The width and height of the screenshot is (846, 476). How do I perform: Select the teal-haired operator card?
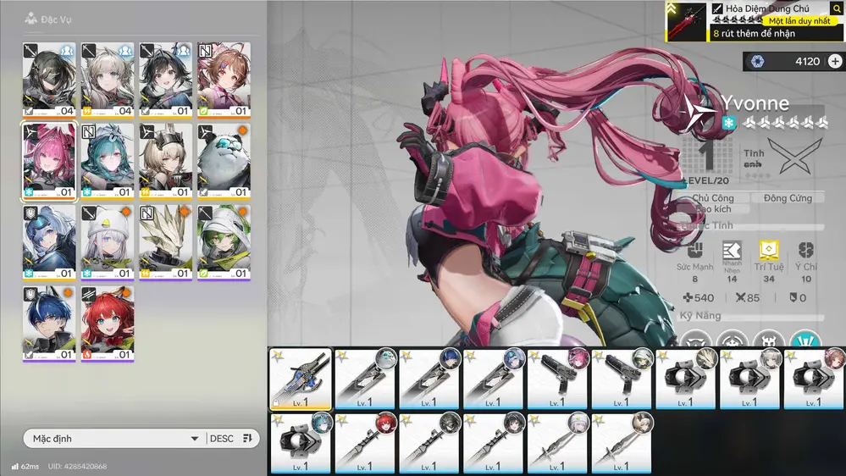point(108,161)
